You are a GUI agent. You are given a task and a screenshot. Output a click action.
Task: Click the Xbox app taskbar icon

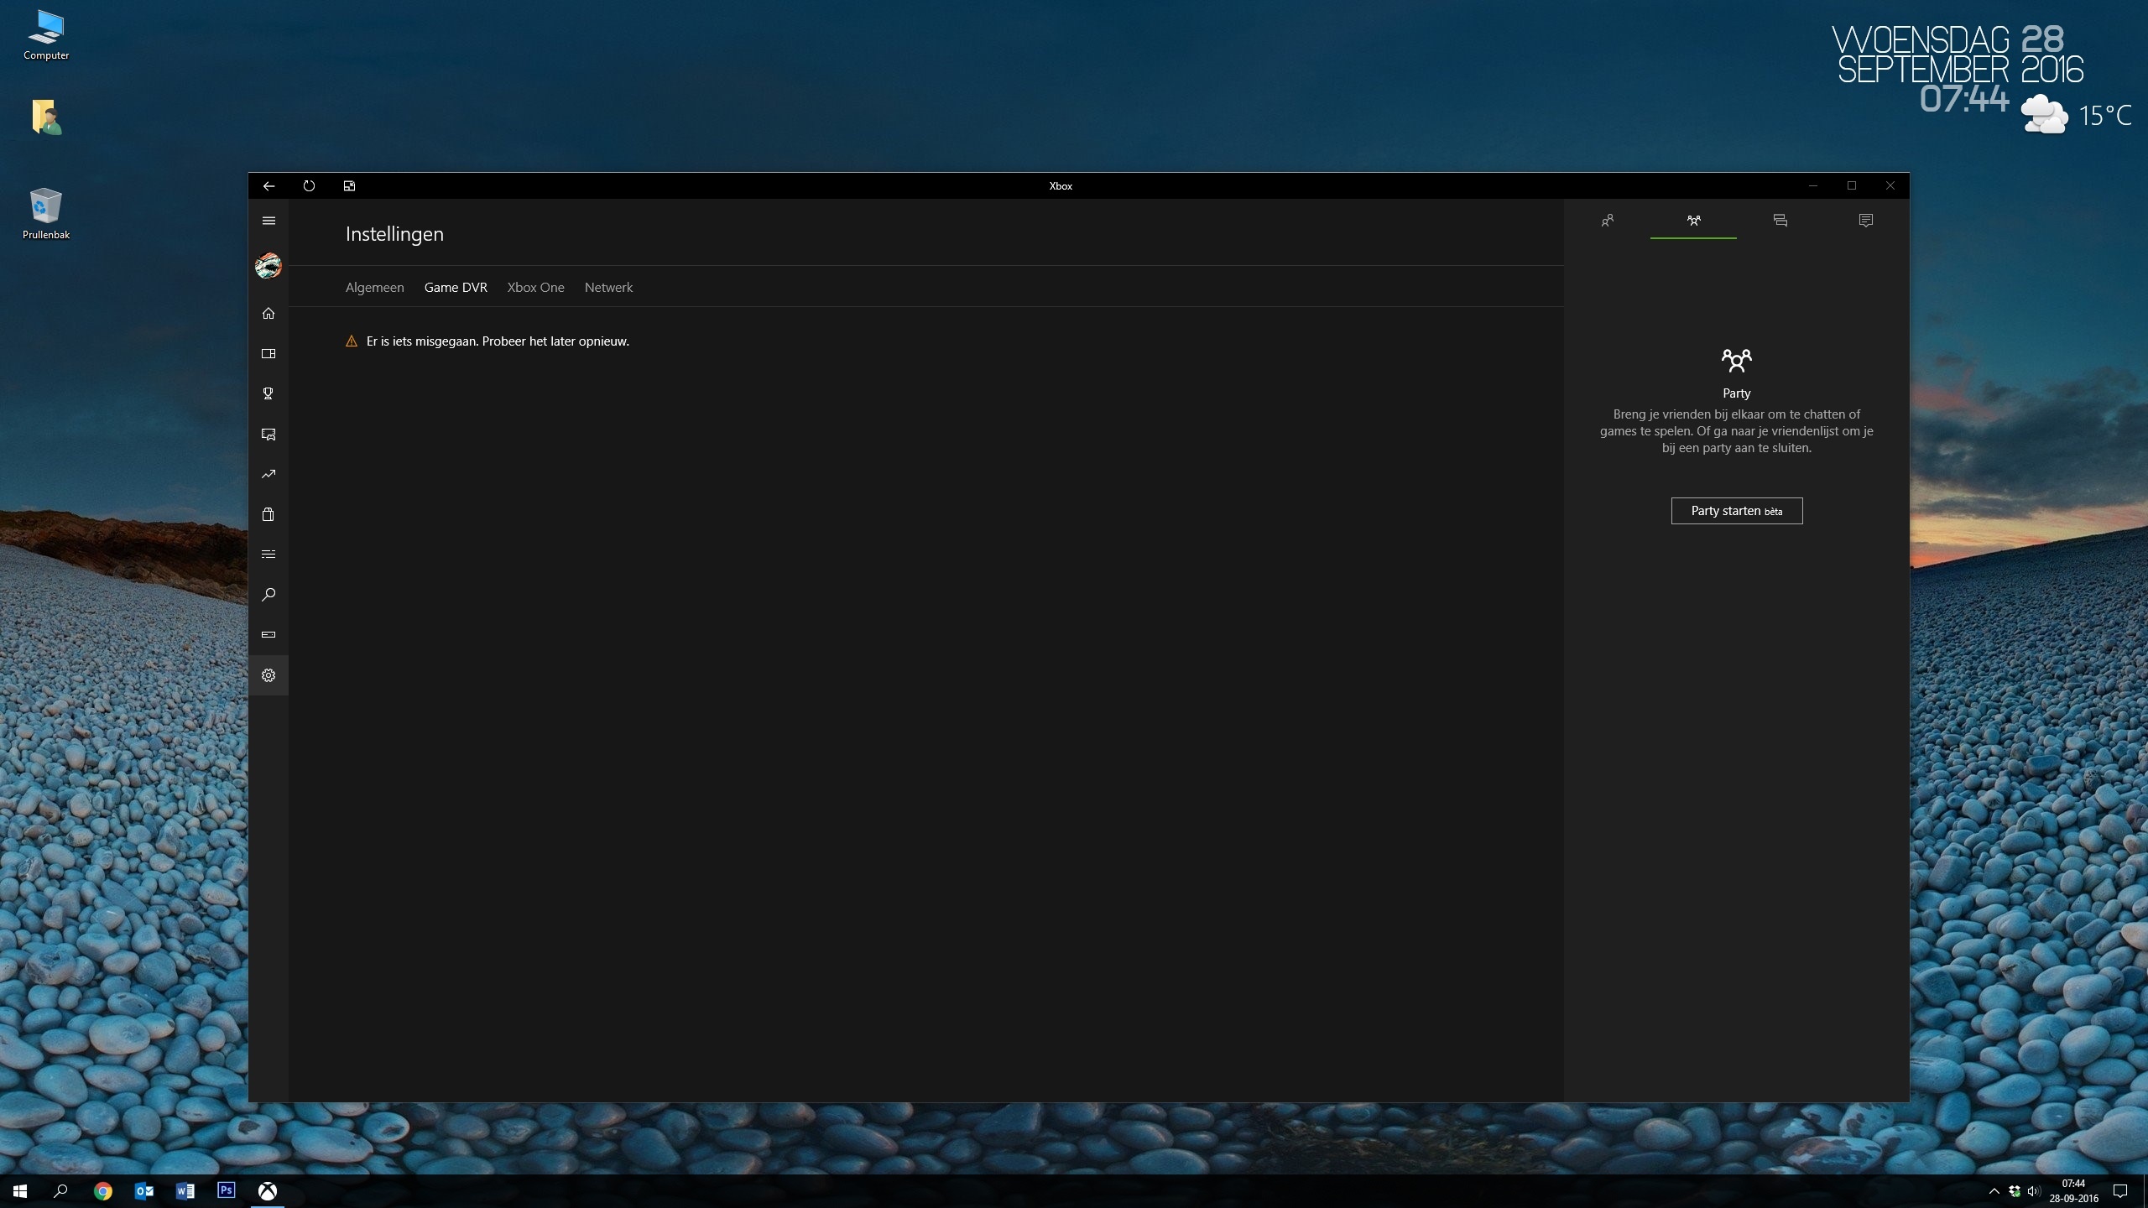pyautogui.click(x=267, y=1191)
